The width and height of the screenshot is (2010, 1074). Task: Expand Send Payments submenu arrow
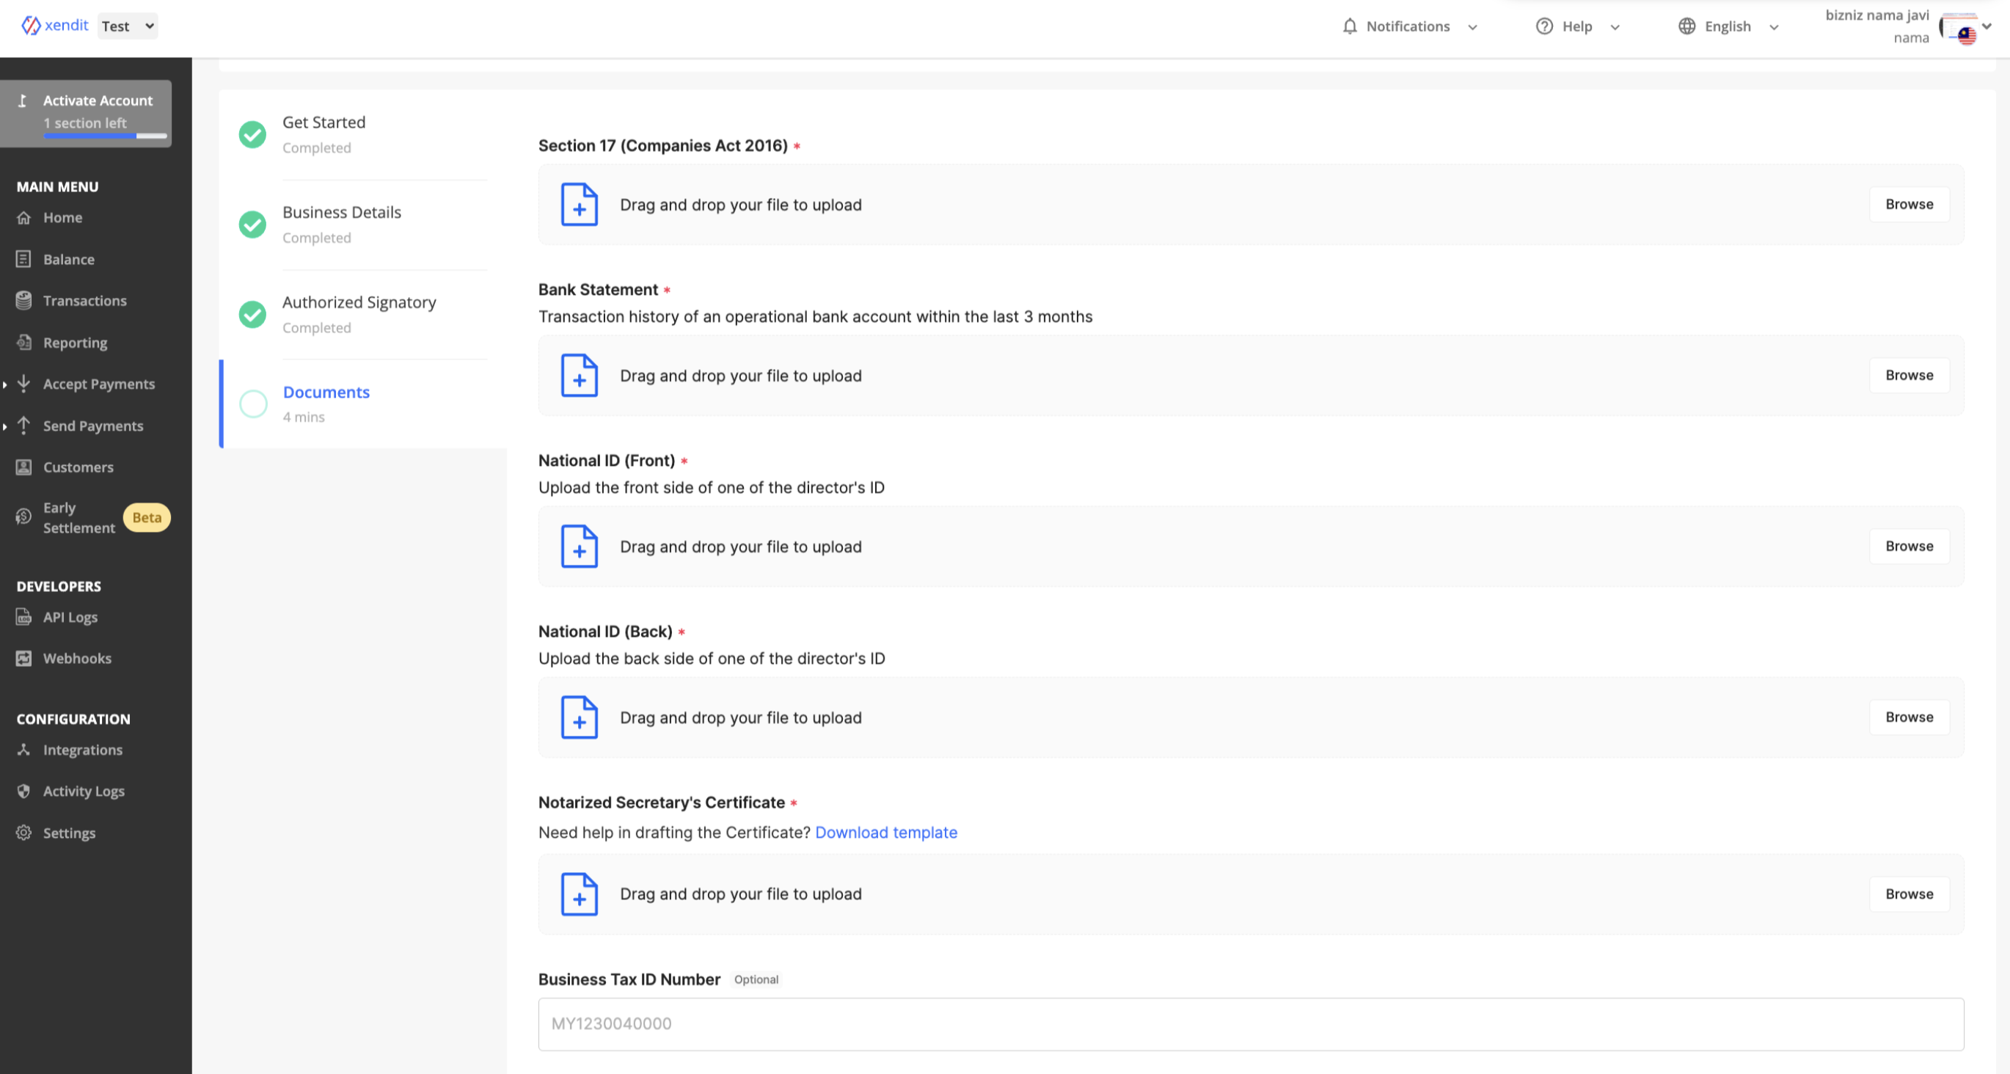click(x=4, y=426)
